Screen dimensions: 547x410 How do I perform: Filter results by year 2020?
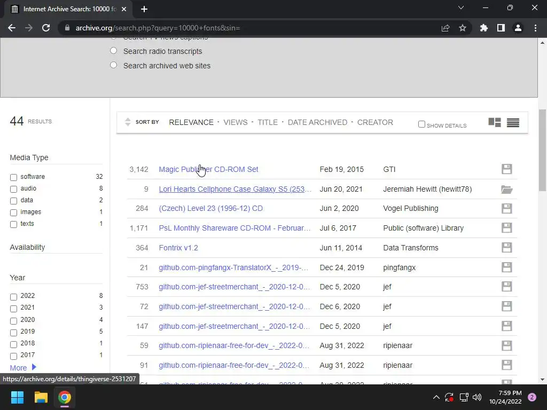[x=13, y=321]
